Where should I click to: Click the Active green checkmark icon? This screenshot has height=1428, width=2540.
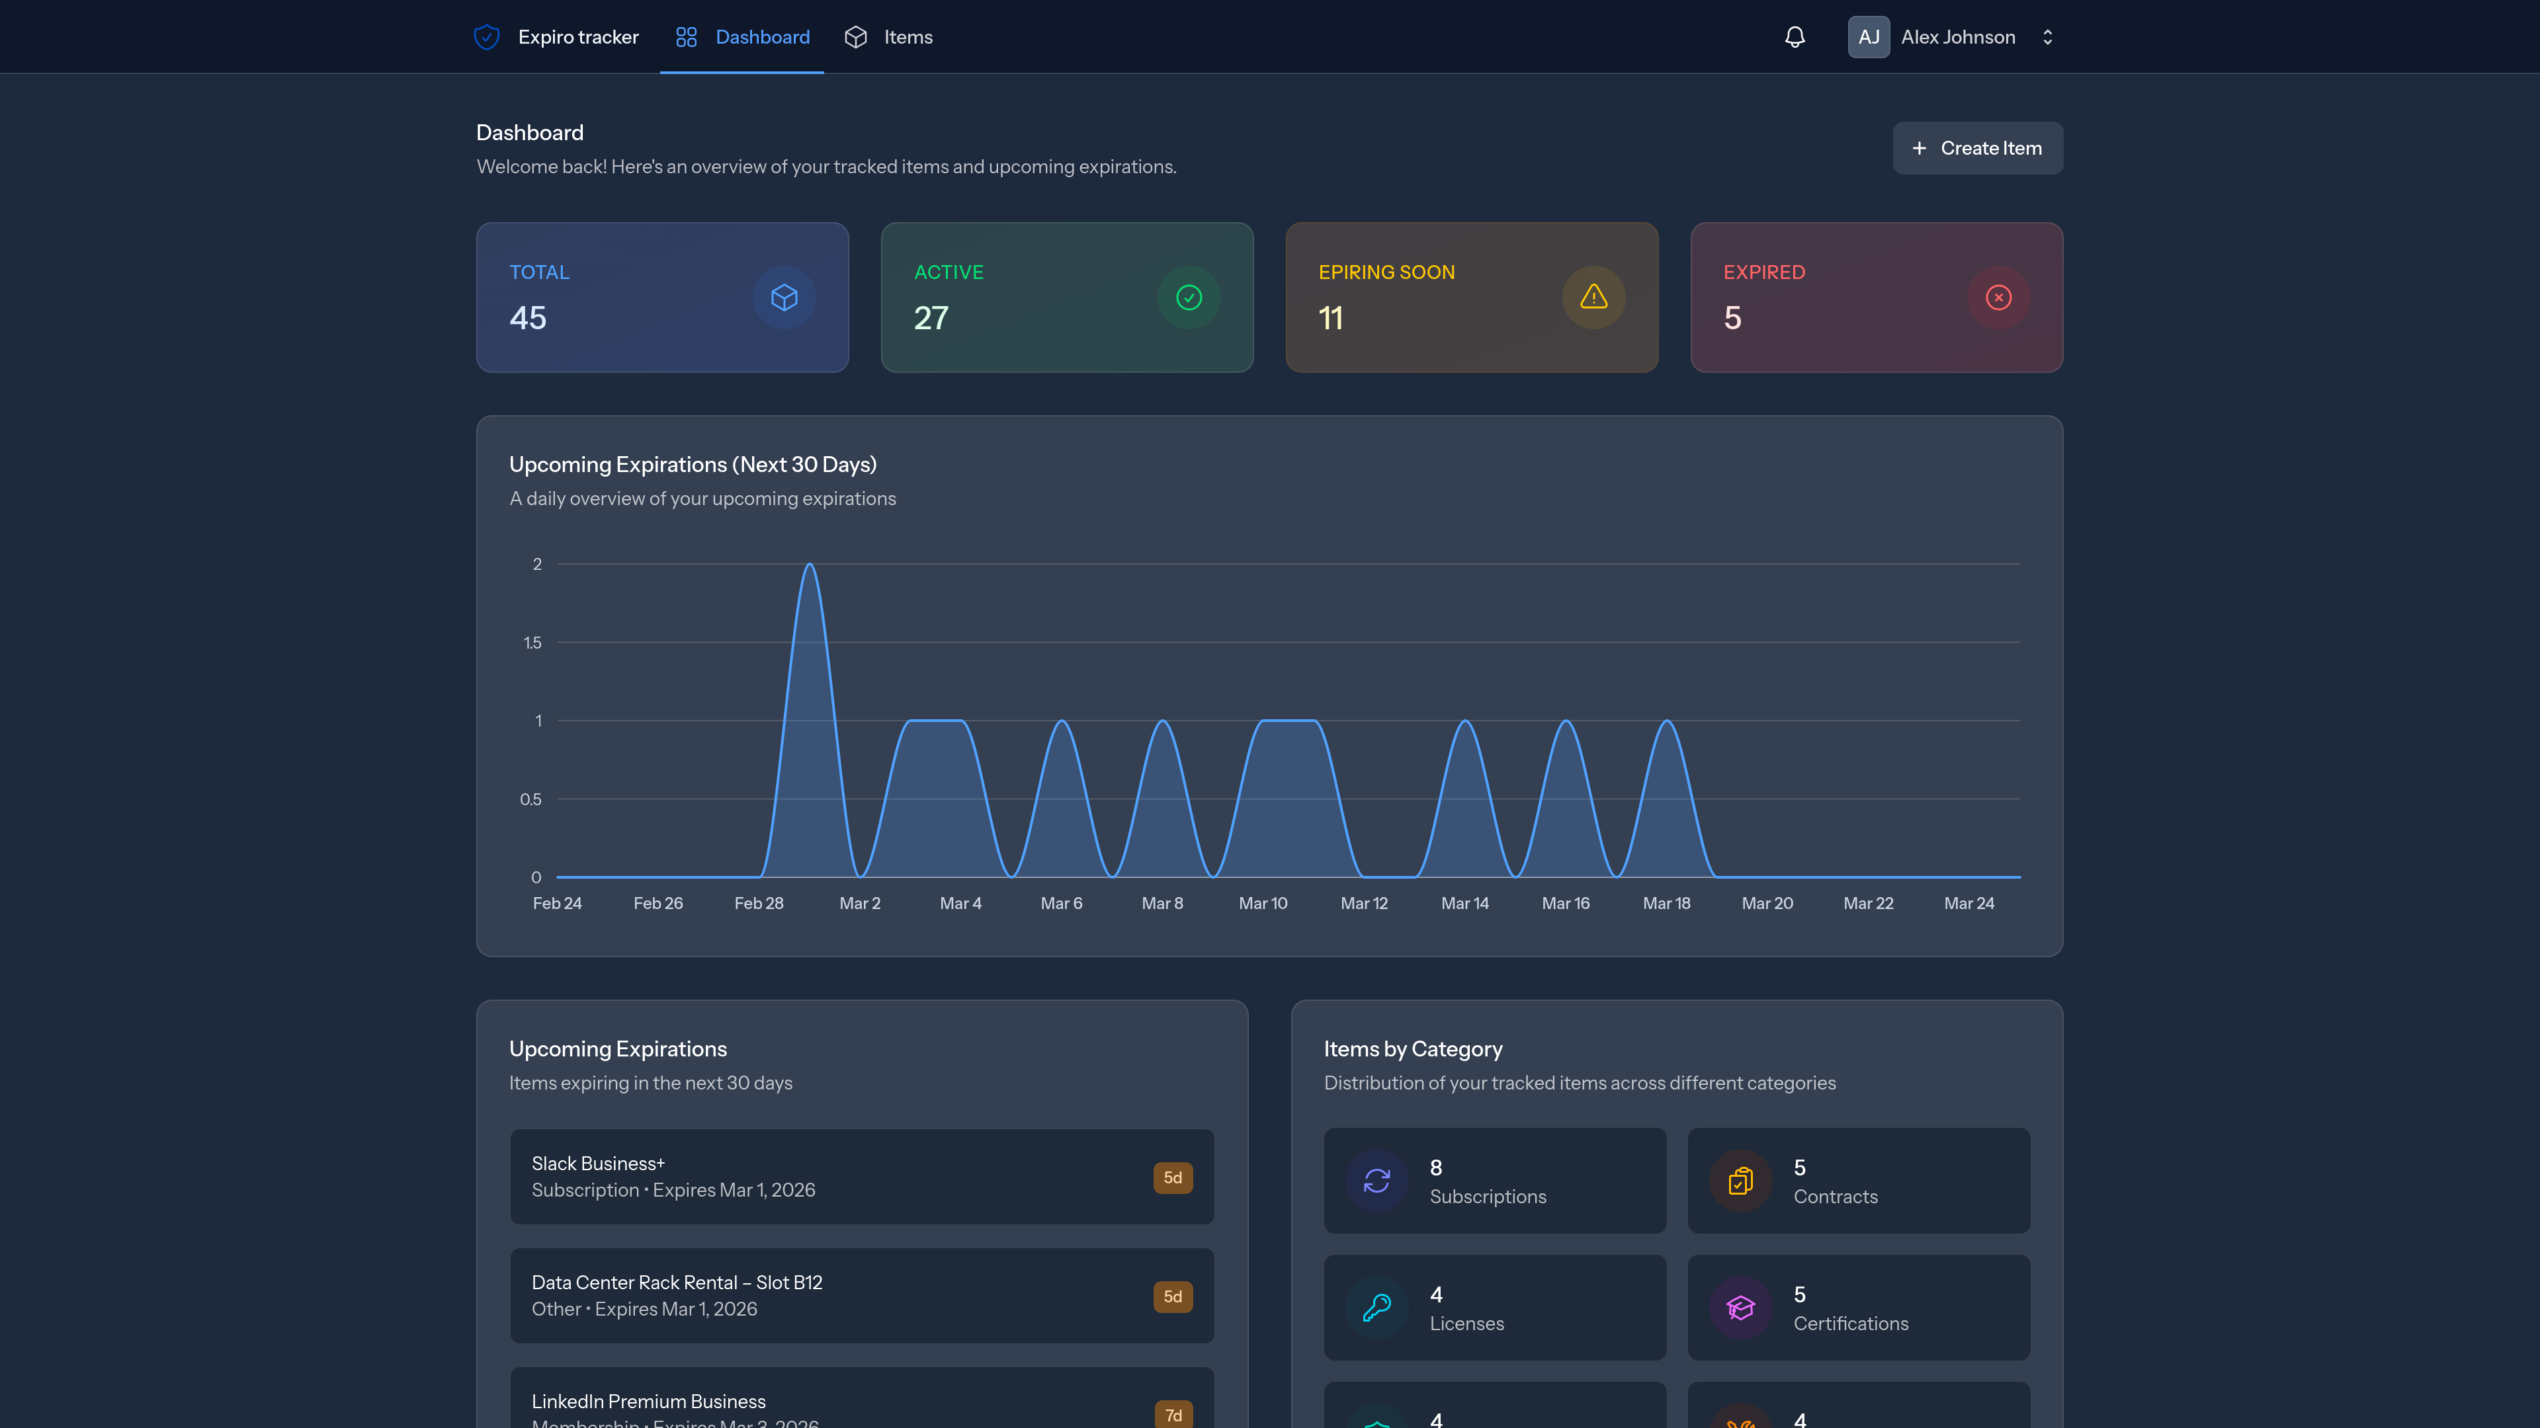[1188, 297]
